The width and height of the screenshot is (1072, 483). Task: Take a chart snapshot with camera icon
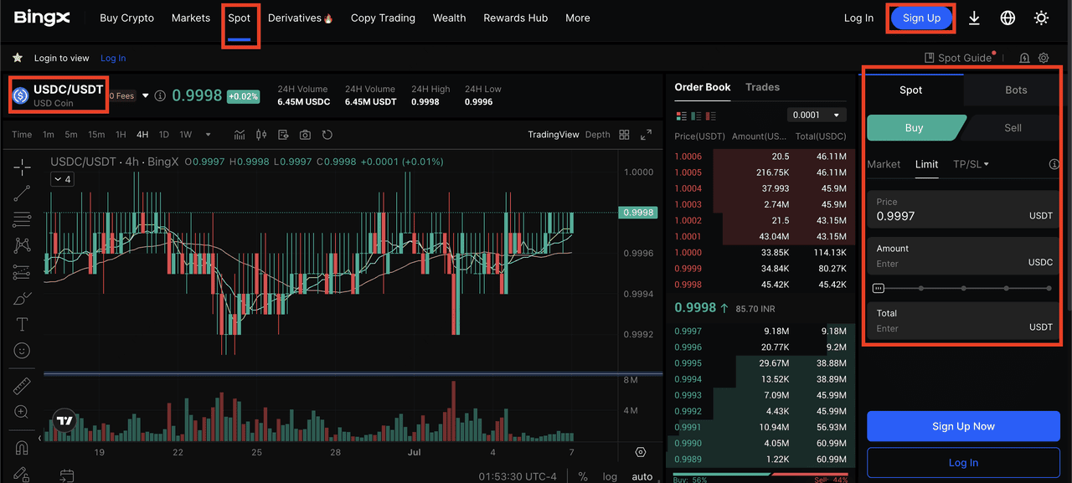(305, 135)
